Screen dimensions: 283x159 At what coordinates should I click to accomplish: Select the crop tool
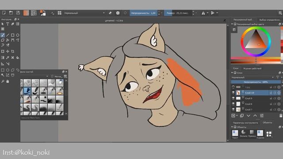[13, 51]
